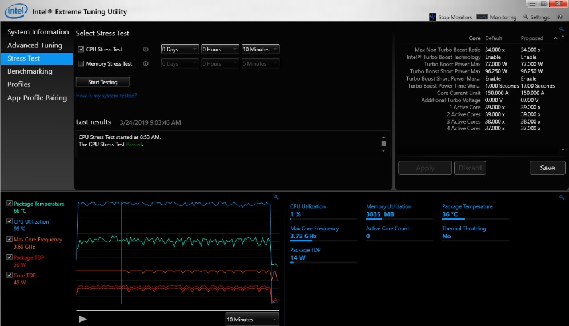The width and height of the screenshot is (569, 326).
Task: Select 4 Active Cores row label
Action: [464, 128]
